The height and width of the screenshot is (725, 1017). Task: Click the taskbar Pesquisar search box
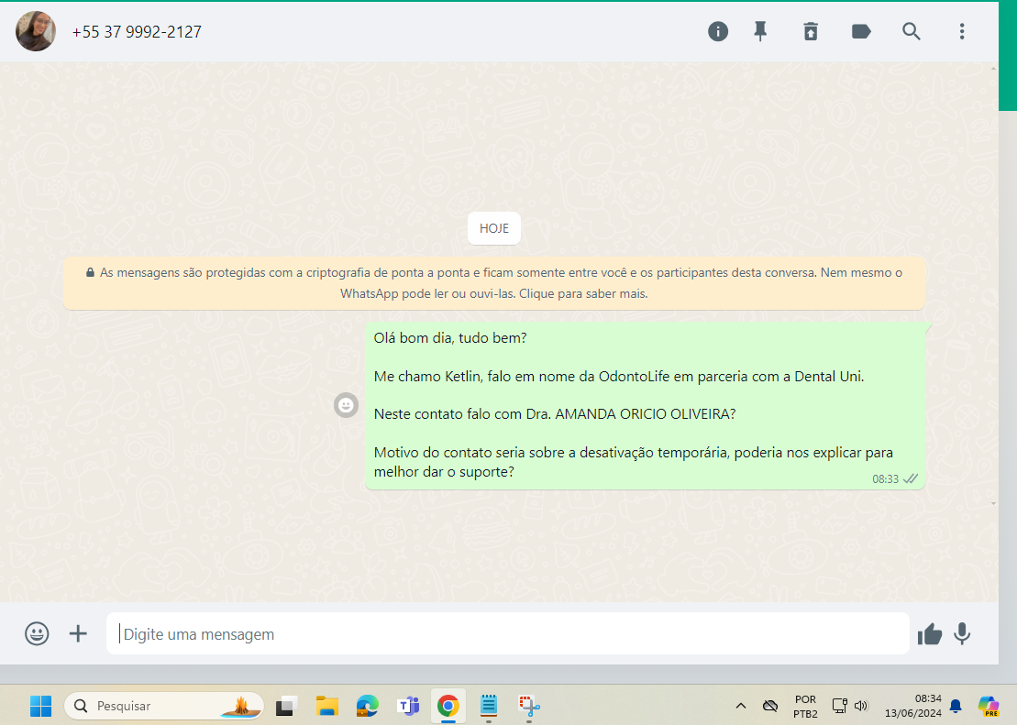tap(164, 706)
